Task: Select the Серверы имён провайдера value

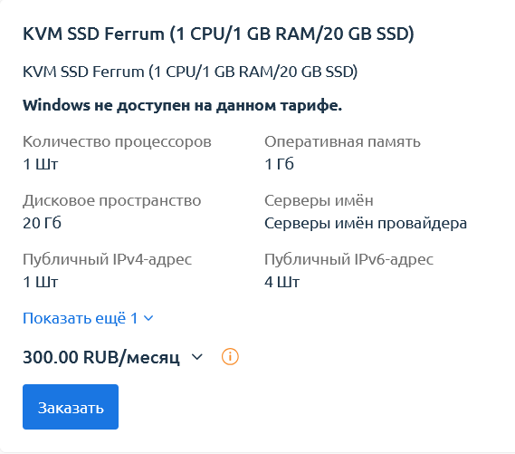Action: coord(366,223)
